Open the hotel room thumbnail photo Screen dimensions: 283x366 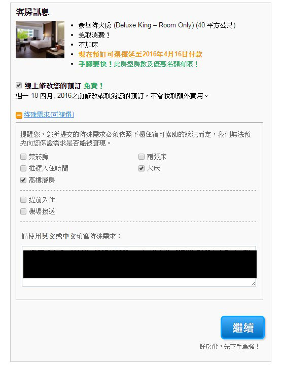(x=40, y=40)
